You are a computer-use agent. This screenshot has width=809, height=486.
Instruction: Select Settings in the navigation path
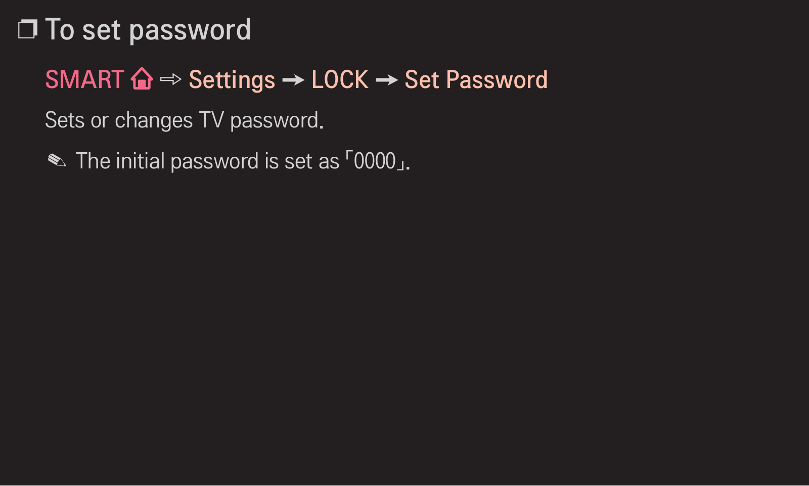(232, 81)
